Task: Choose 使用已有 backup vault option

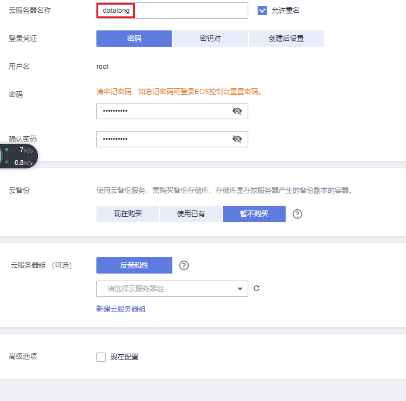Action: pos(191,214)
